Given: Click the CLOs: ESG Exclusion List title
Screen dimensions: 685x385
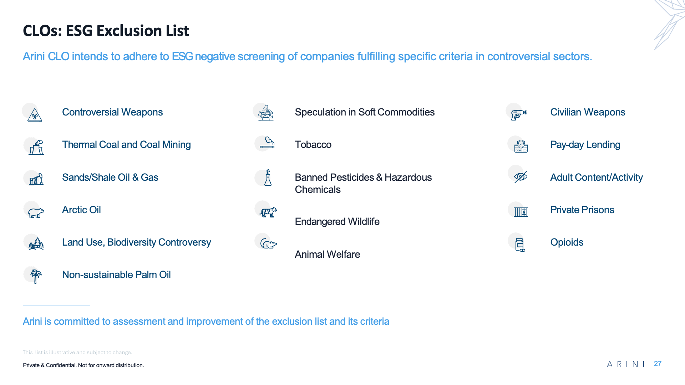Looking at the screenshot, I should click(x=106, y=31).
